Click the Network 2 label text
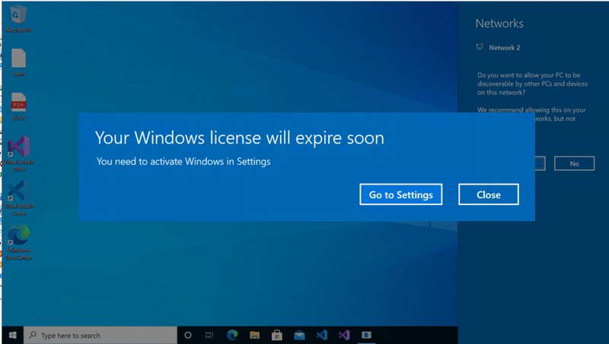The width and height of the screenshot is (609, 344). click(x=504, y=48)
